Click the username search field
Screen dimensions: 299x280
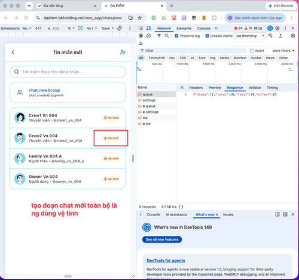(x=68, y=72)
